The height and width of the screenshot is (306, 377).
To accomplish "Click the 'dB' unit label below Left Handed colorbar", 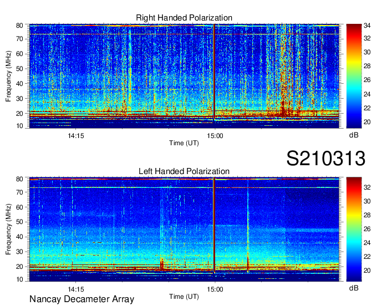I will pyautogui.click(x=354, y=288).
